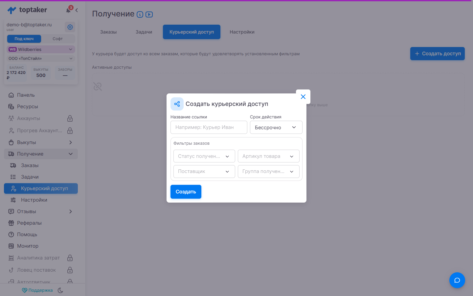
Task: Click lock icon next to Прогрев Аккаунтов
Action: pyautogui.click(x=70, y=131)
